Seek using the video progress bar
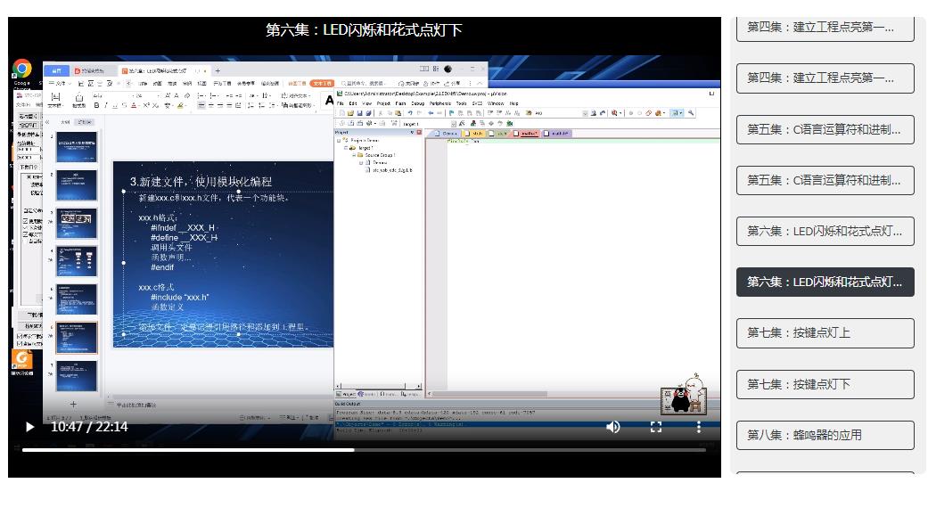Image resolution: width=928 pixels, height=524 pixels. [x=364, y=450]
